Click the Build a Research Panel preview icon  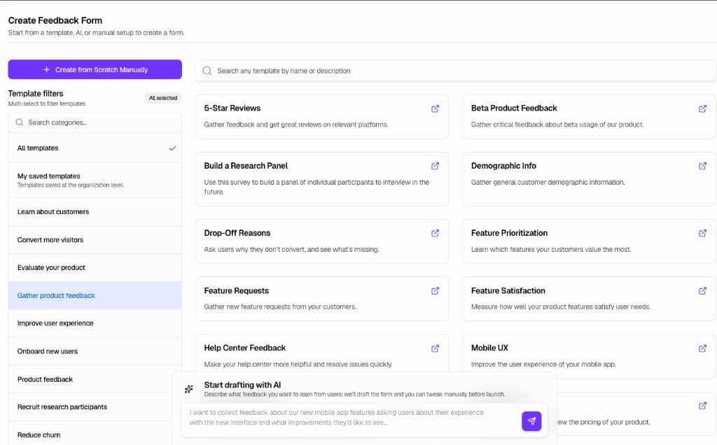[435, 166]
